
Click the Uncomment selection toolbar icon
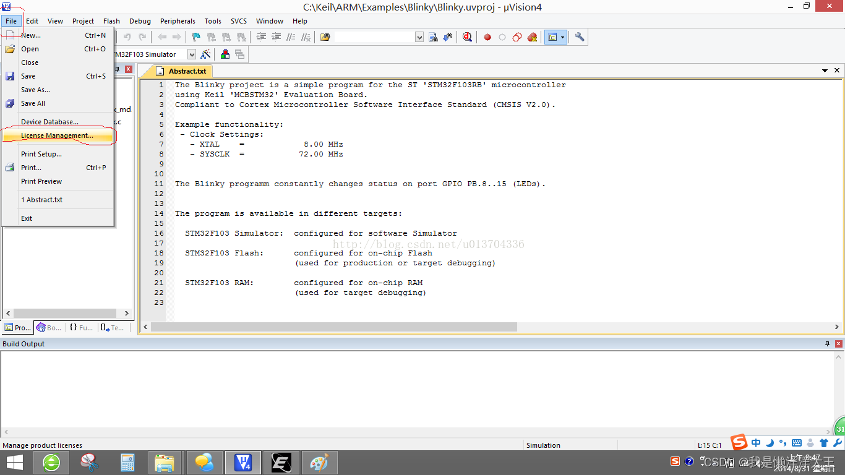pos(306,37)
